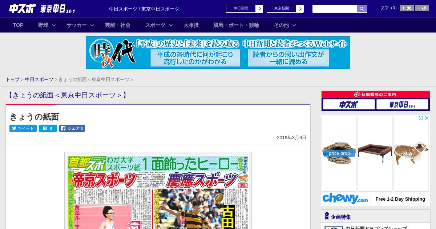The image size is (436, 229).
Task: Open the スポーツ menu
Action: [155, 25]
